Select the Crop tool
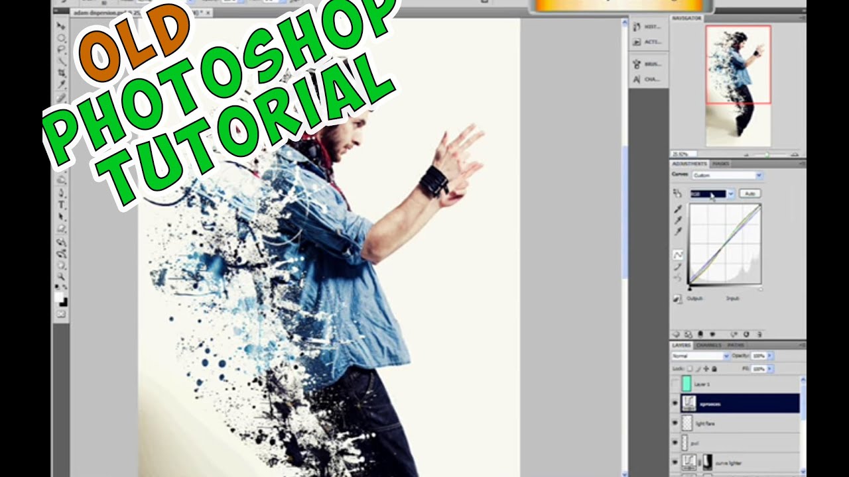Image resolution: width=849 pixels, height=477 pixels. click(61, 74)
